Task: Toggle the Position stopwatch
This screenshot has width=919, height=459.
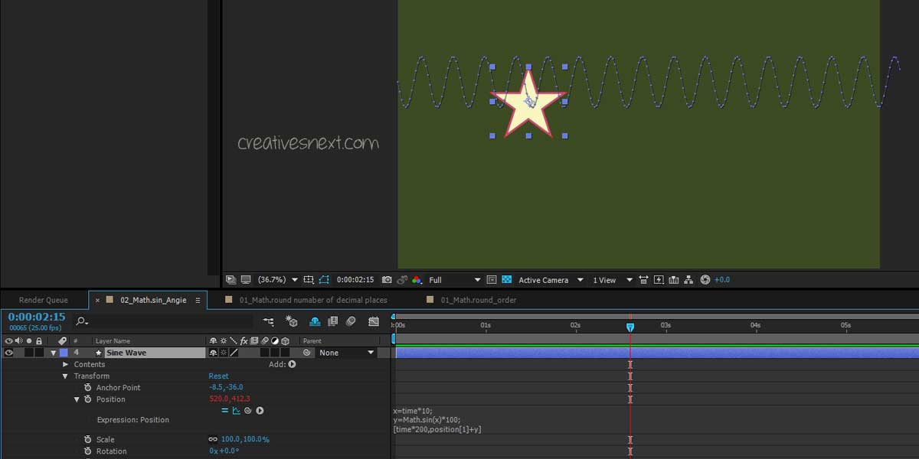Action: pos(88,399)
